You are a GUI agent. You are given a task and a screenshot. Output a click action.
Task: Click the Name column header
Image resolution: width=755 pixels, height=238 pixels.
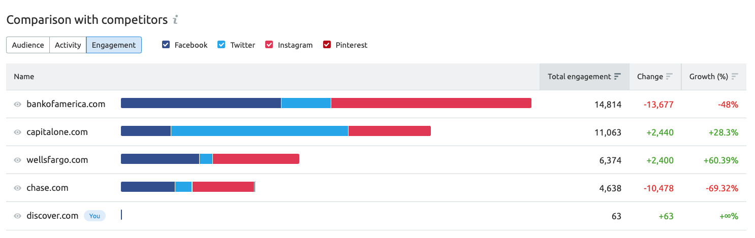pos(24,77)
